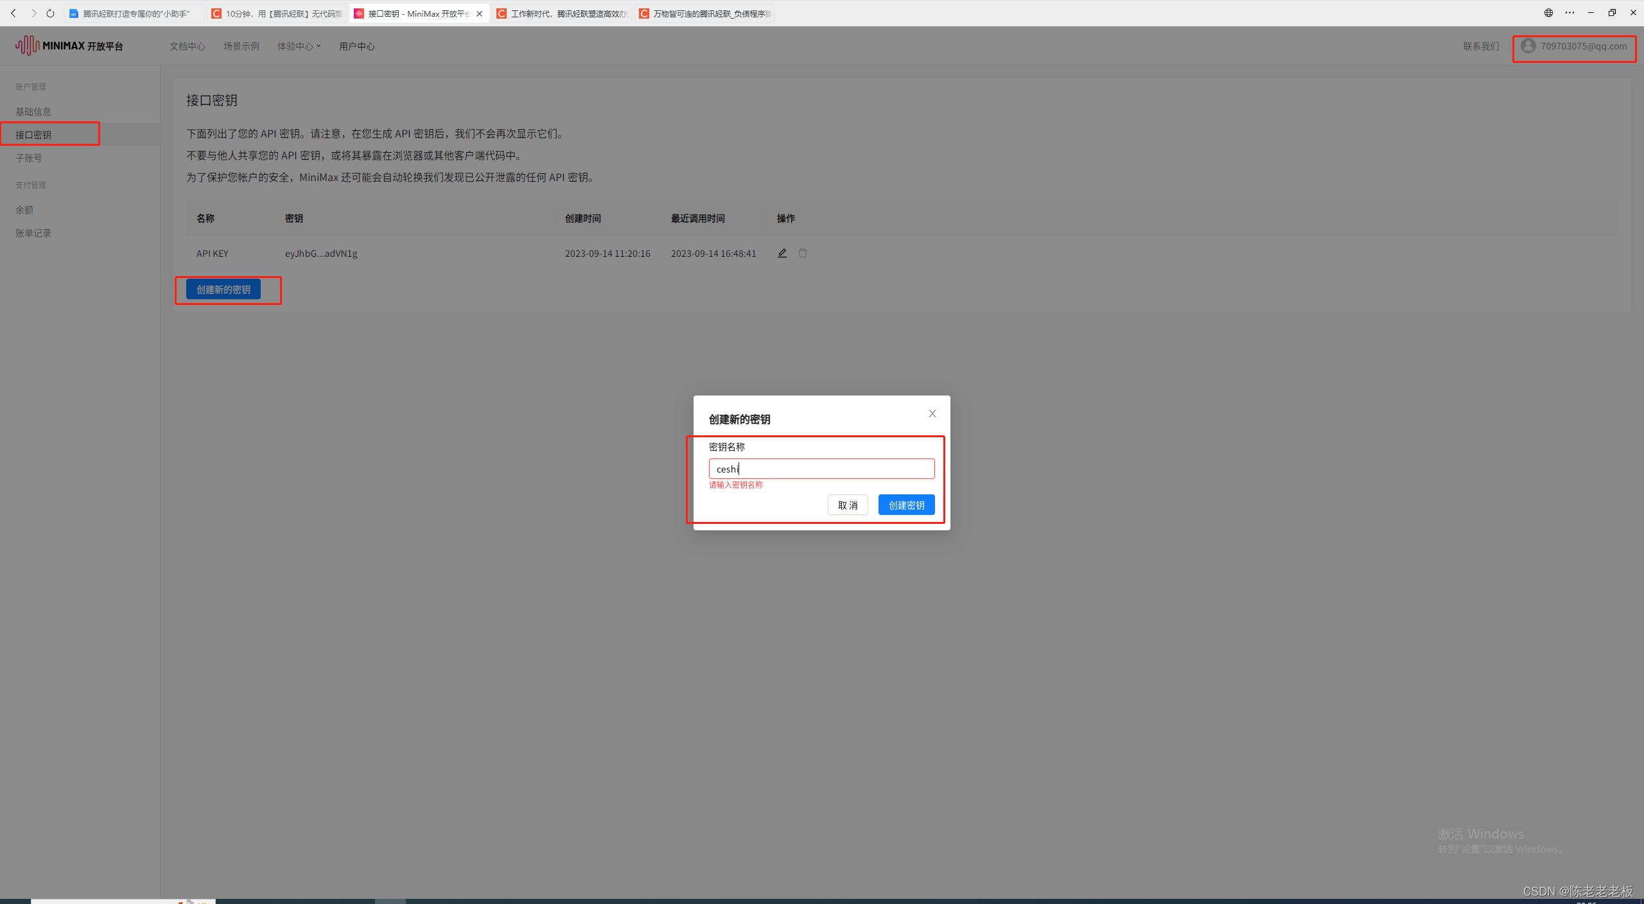The width and height of the screenshot is (1644, 904).
Task: Click the 密钥名称 input field
Action: click(822, 469)
